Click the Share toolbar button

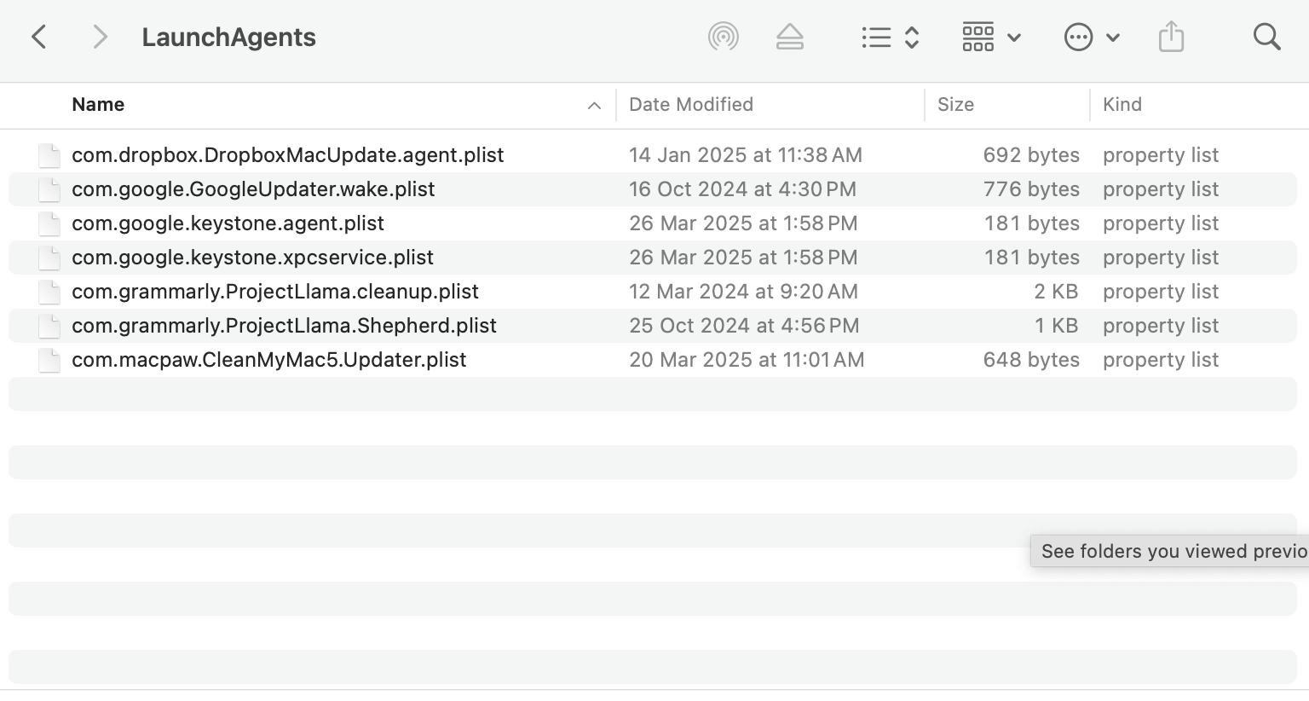pos(1171,37)
